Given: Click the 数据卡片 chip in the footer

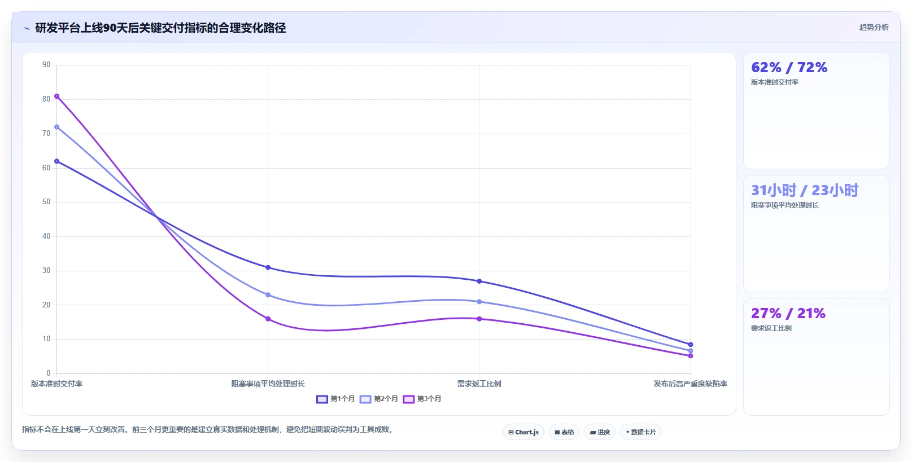Looking at the screenshot, I should (x=641, y=432).
